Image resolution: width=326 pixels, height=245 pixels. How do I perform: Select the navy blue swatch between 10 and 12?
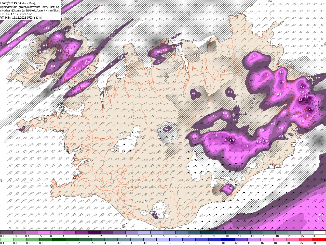click(228, 240)
